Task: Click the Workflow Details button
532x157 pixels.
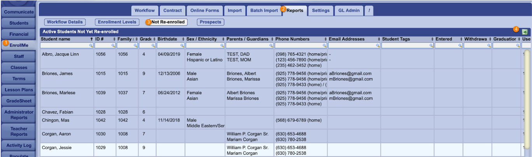Action: (x=65, y=22)
